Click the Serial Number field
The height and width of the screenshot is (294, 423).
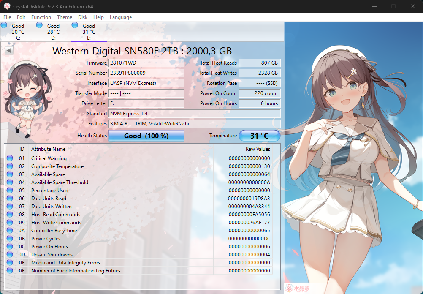(x=146, y=73)
